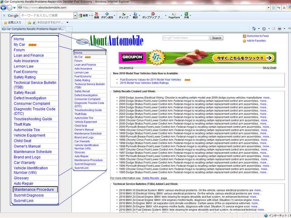Click the page Search button

pos(216,38)
